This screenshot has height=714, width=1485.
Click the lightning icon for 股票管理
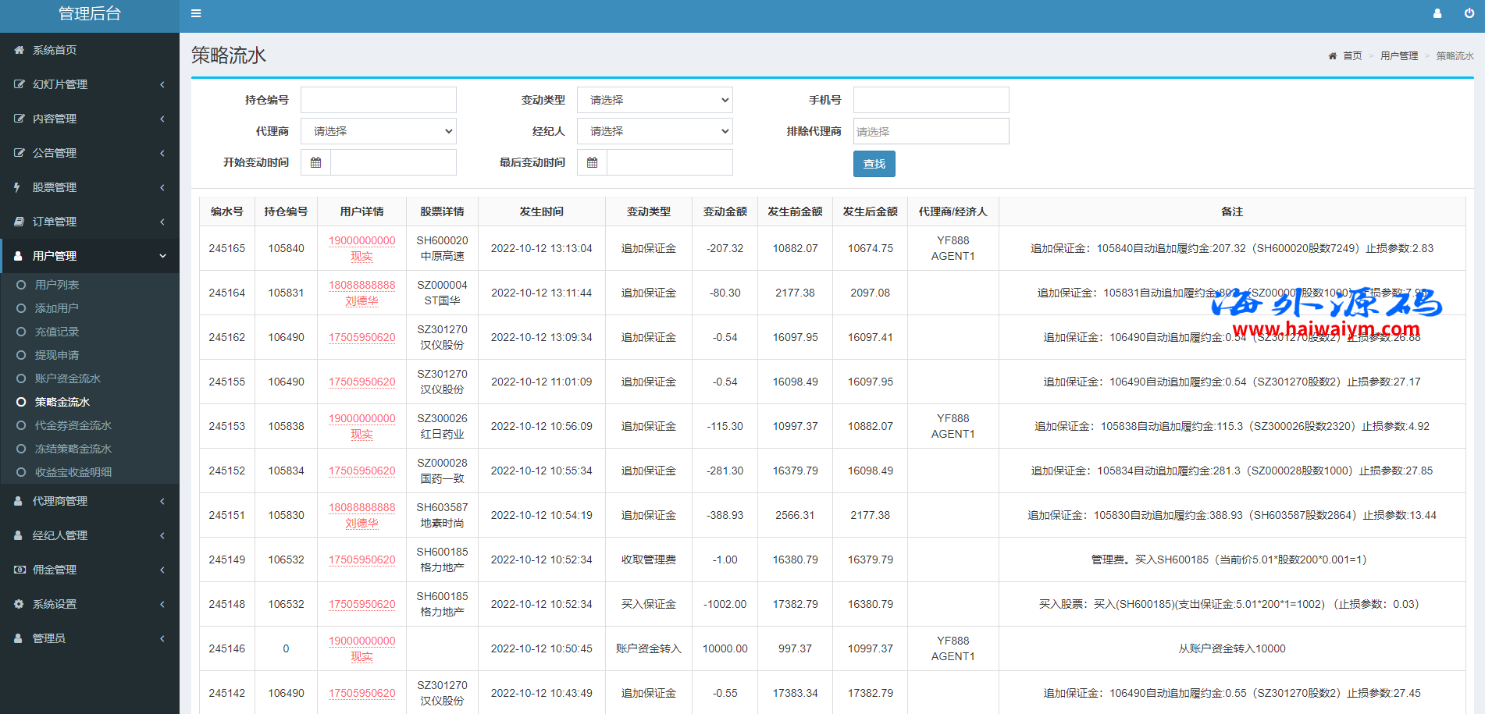coord(19,187)
